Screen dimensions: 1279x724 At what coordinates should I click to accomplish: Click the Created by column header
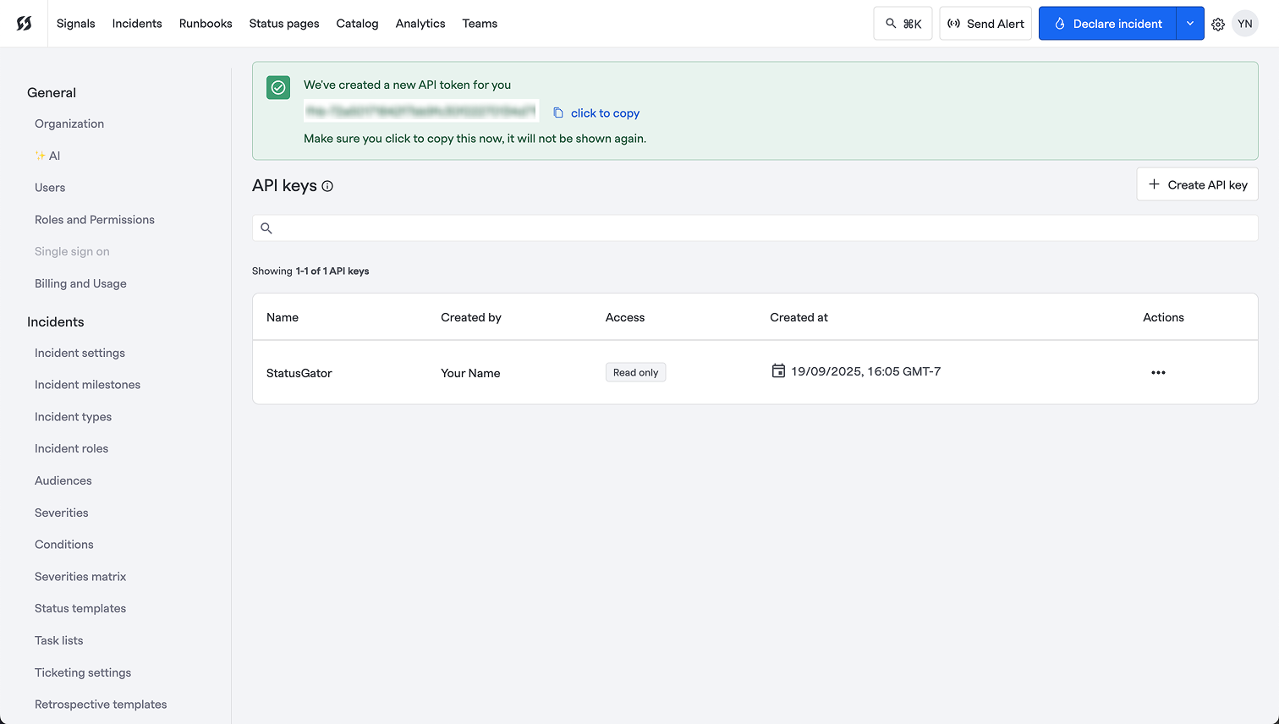(471, 317)
